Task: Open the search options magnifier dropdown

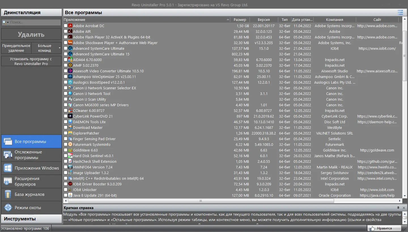Action: (6, 22)
